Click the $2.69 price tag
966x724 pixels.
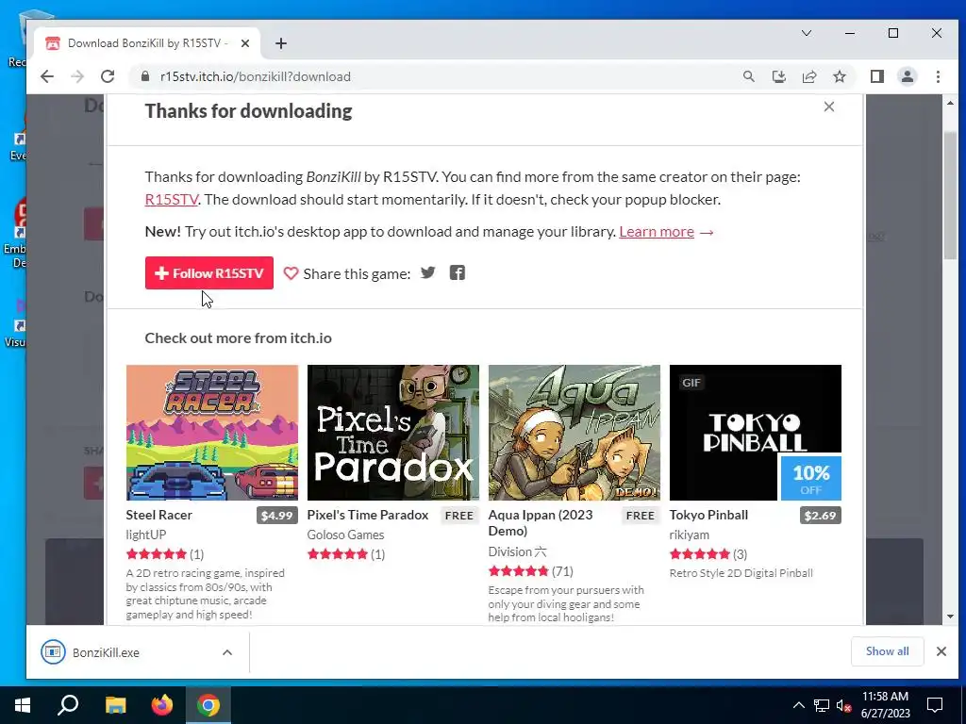pos(820,516)
